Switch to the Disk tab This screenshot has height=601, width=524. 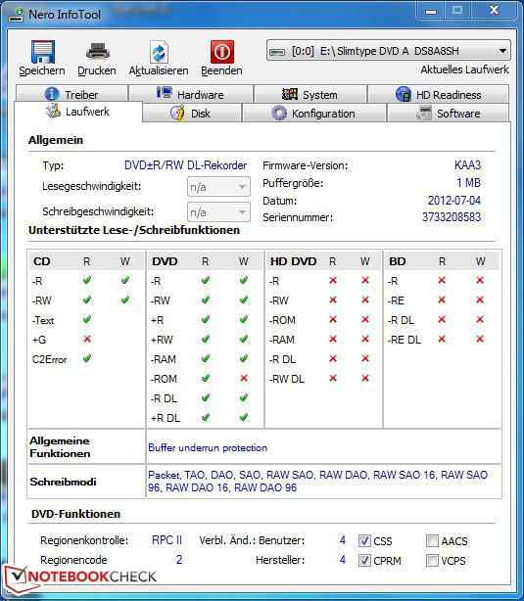192,114
